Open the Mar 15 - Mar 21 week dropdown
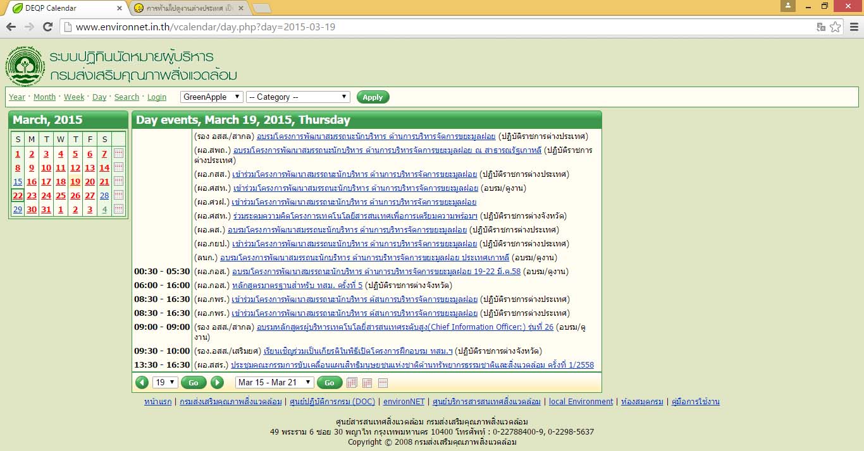This screenshot has height=451, width=864. pos(275,382)
